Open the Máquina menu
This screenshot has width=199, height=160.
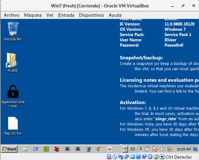point(33,15)
